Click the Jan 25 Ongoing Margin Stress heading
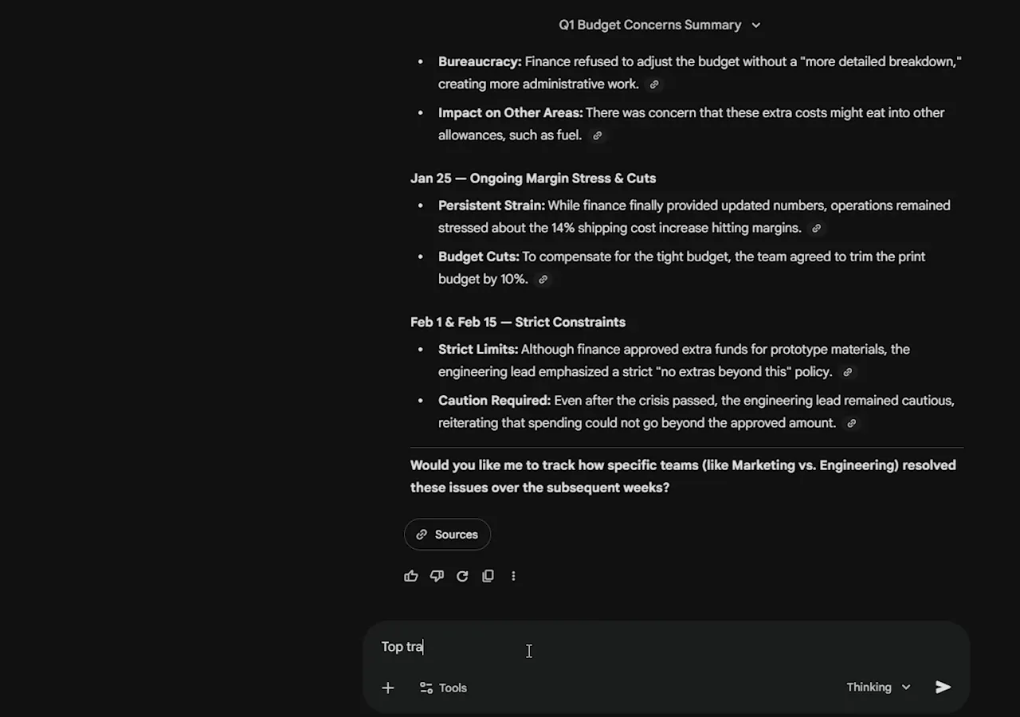1020x717 pixels. 533,178
